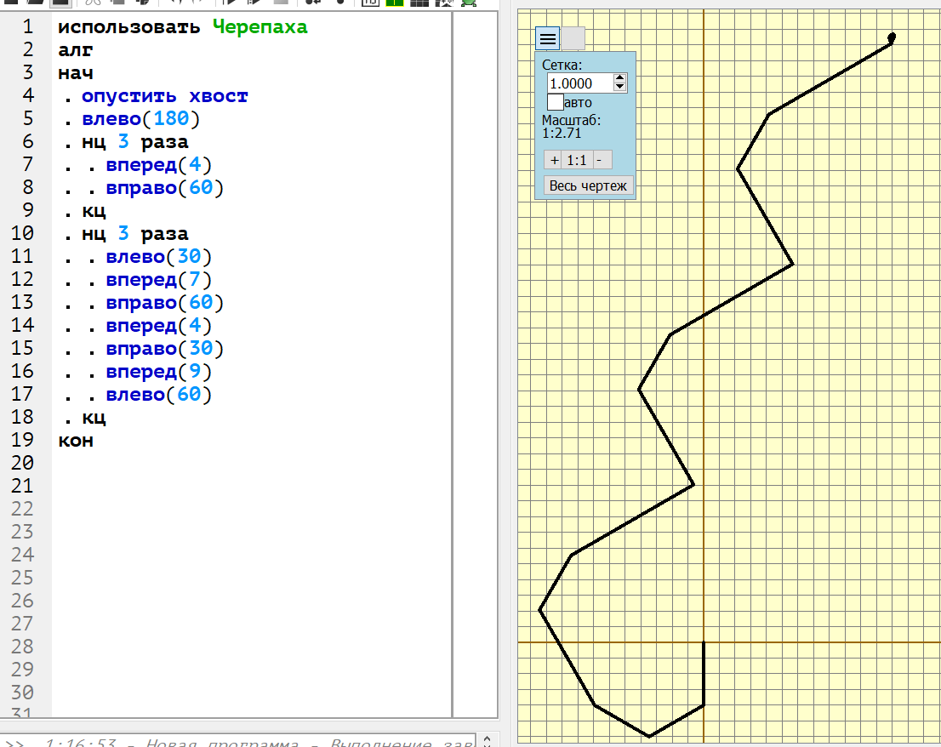Click the output panel scroll up arrow
941x747 pixels.
[x=487, y=739]
